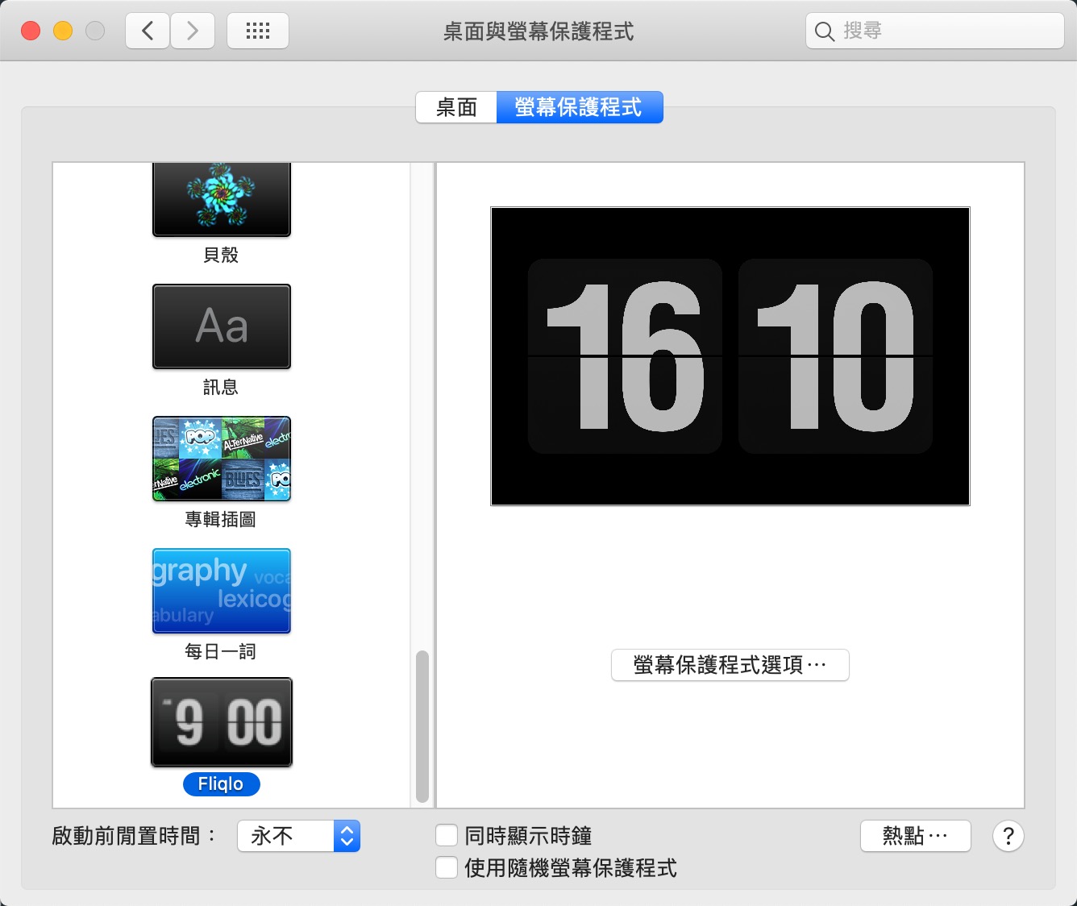The image size is (1077, 906).
Task: Switch to the 螢幕保護程式 tab
Action: 579,107
